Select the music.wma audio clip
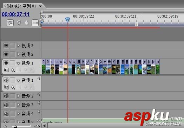 (x=113, y=121)
